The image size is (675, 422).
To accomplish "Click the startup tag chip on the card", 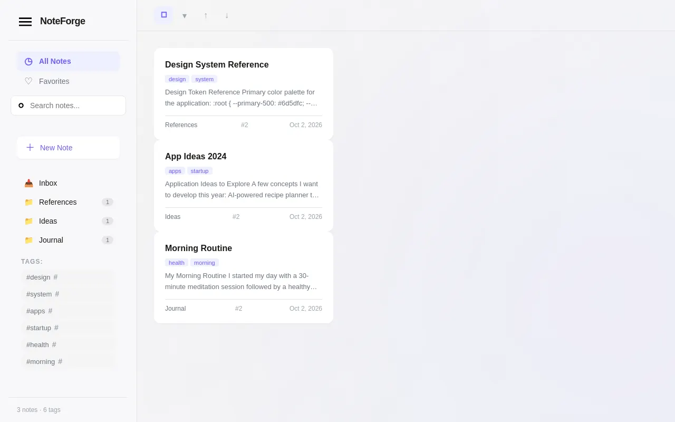I will [x=200, y=171].
